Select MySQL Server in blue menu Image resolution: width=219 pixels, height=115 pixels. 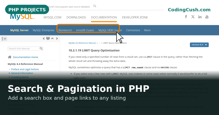19,30
